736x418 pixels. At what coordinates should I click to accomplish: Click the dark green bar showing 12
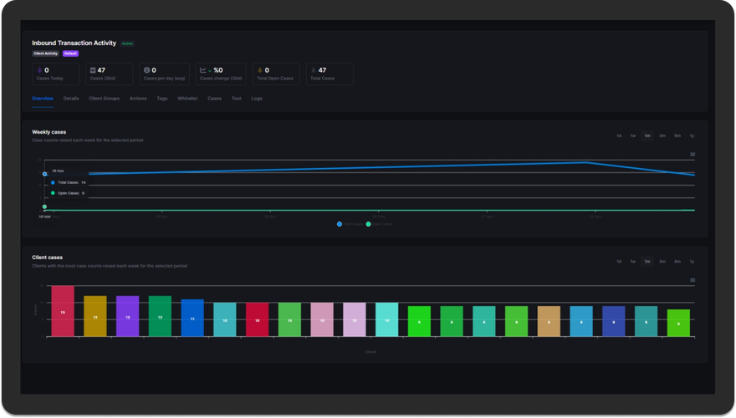pos(160,316)
